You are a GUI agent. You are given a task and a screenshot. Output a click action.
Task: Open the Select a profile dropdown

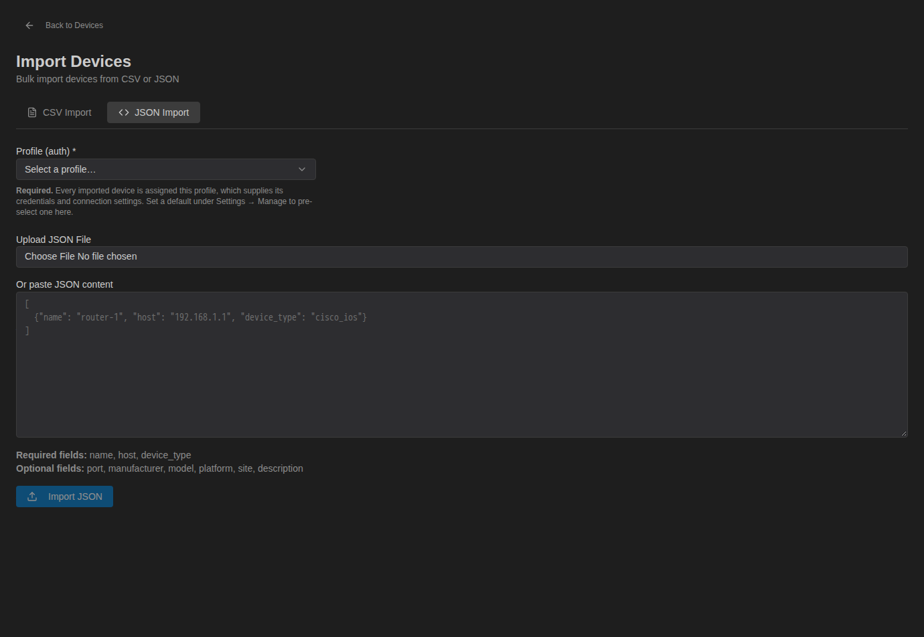tap(166, 169)
